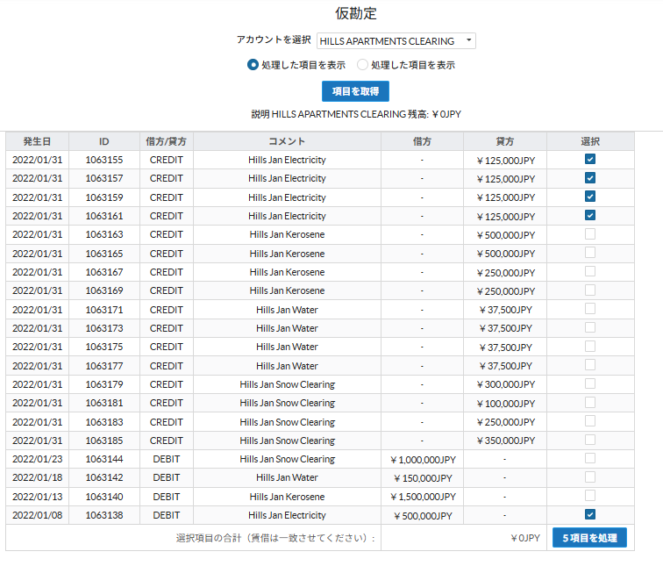Uncheck the checkbox for ID 1063157
Screen dimensions: 663x566
590,178
